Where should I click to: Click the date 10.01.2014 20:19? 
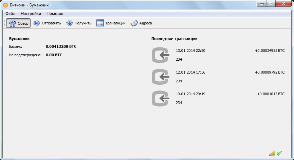pos(190,94)
